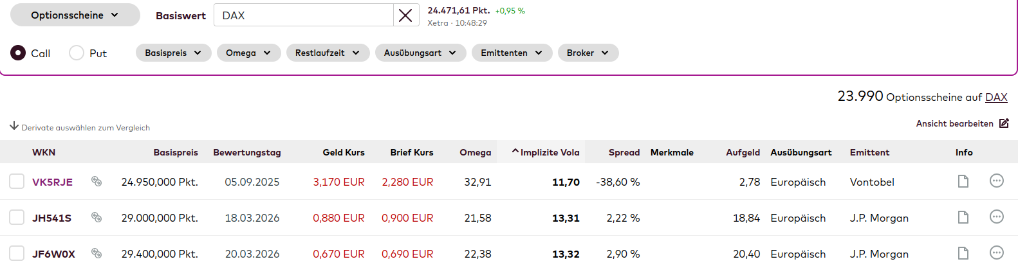Open the VK5RJE warrant link
Image resolution: width=1018 pixels, height=266 pixels.
(52, 182)
